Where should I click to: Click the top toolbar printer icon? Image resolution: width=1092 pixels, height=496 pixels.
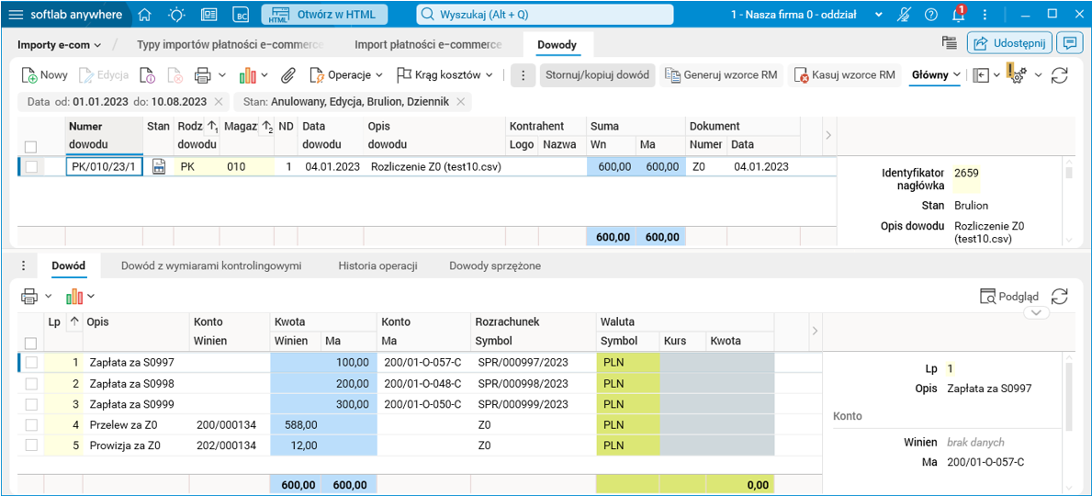click(203, 74)
